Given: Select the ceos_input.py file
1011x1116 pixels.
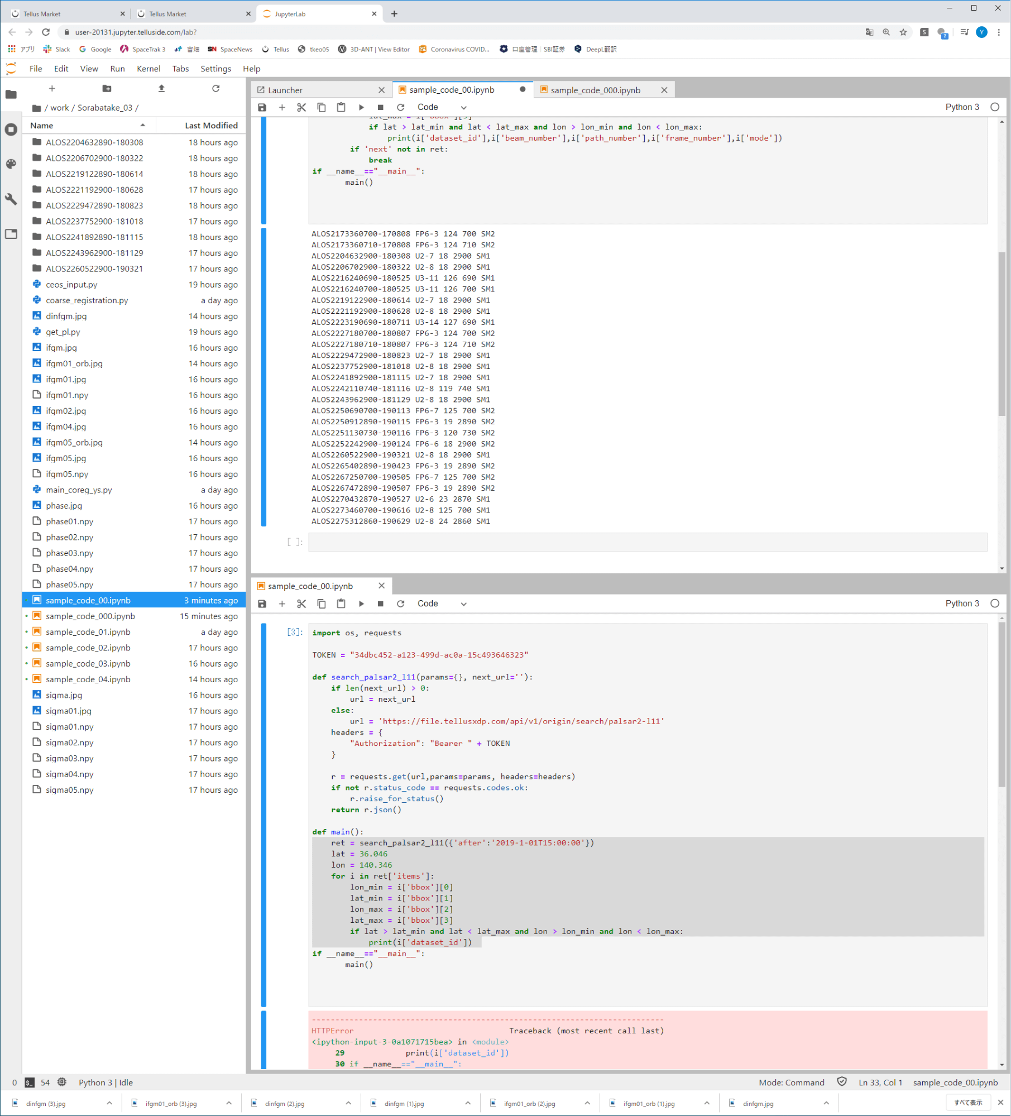Looking at the screenshot, I should pos(134,285).
